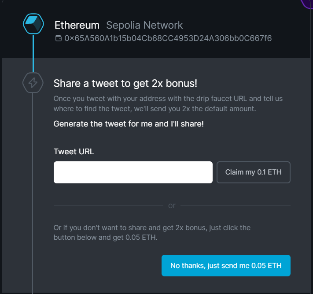The height and width of the screenshot is (294, 313).
Task: Click the Tweet URL field label
Action: [74, 152]
